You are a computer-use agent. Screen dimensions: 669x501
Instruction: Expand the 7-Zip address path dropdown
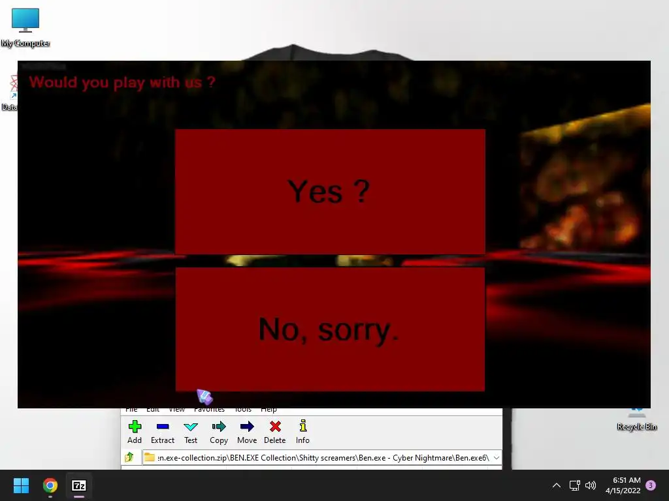[x=497, y=457]
